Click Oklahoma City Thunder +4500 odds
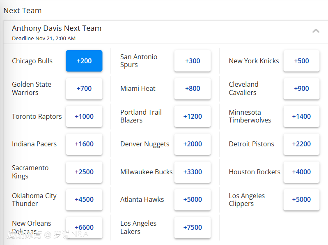 coord(84,199)
